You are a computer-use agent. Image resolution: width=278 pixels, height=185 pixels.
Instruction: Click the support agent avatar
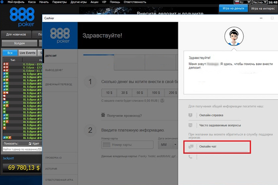(234, 37)
